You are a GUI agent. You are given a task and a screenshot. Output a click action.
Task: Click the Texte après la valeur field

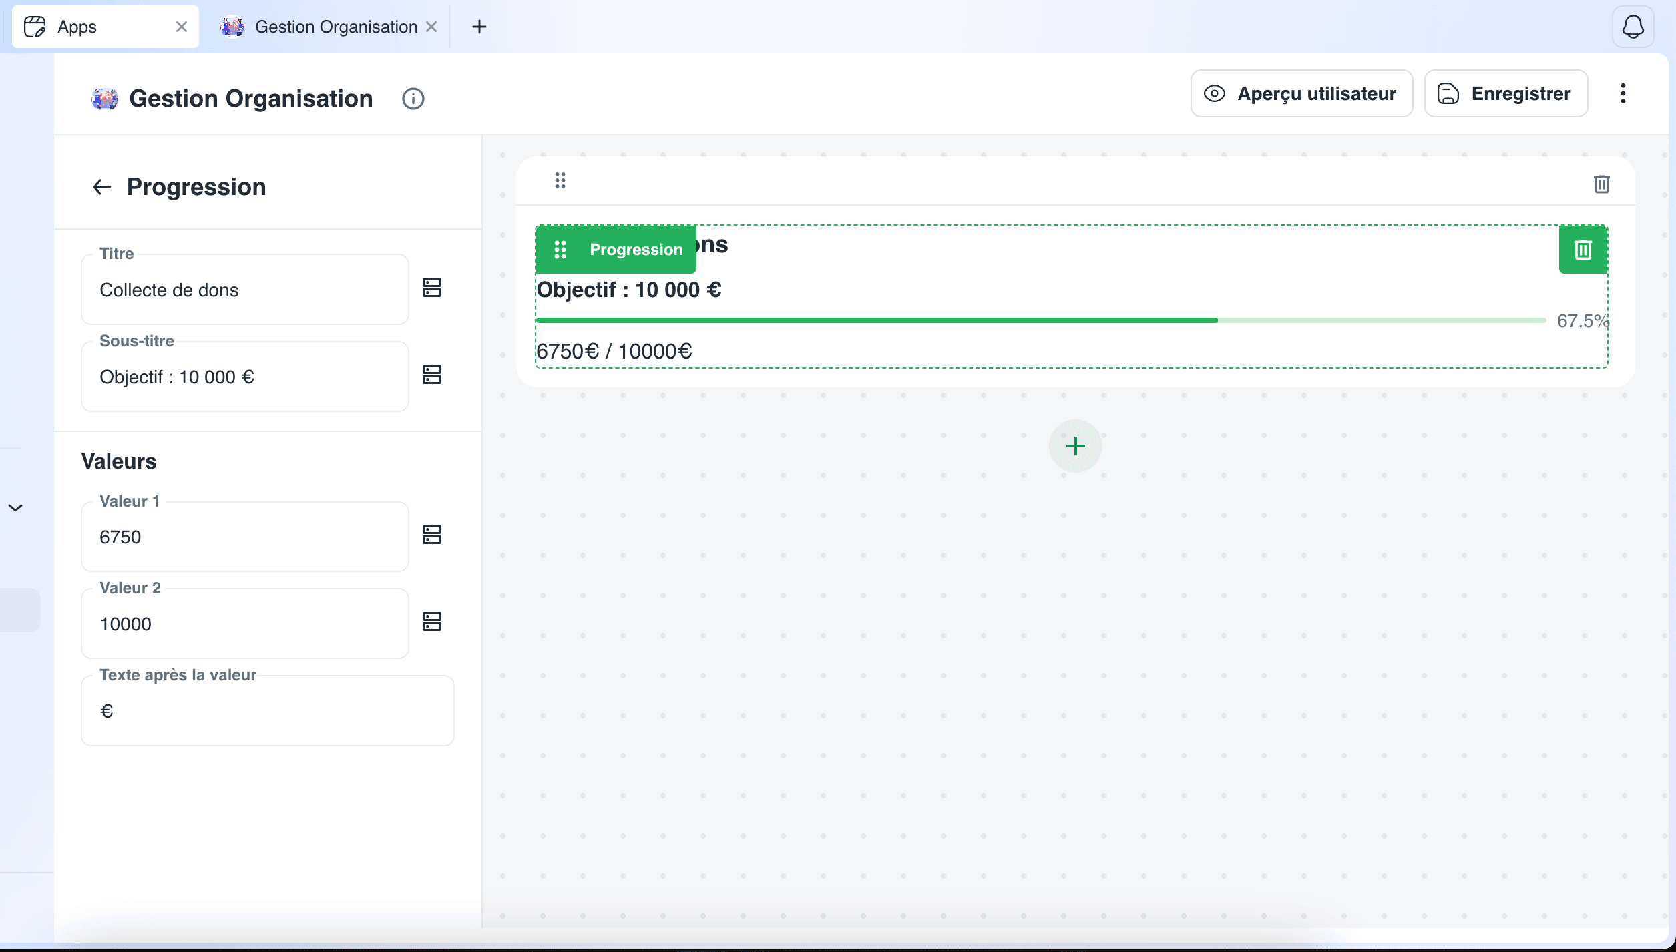(268, 710)
